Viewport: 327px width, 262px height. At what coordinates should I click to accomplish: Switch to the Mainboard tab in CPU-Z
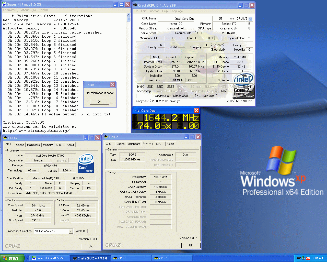[33, 145]
